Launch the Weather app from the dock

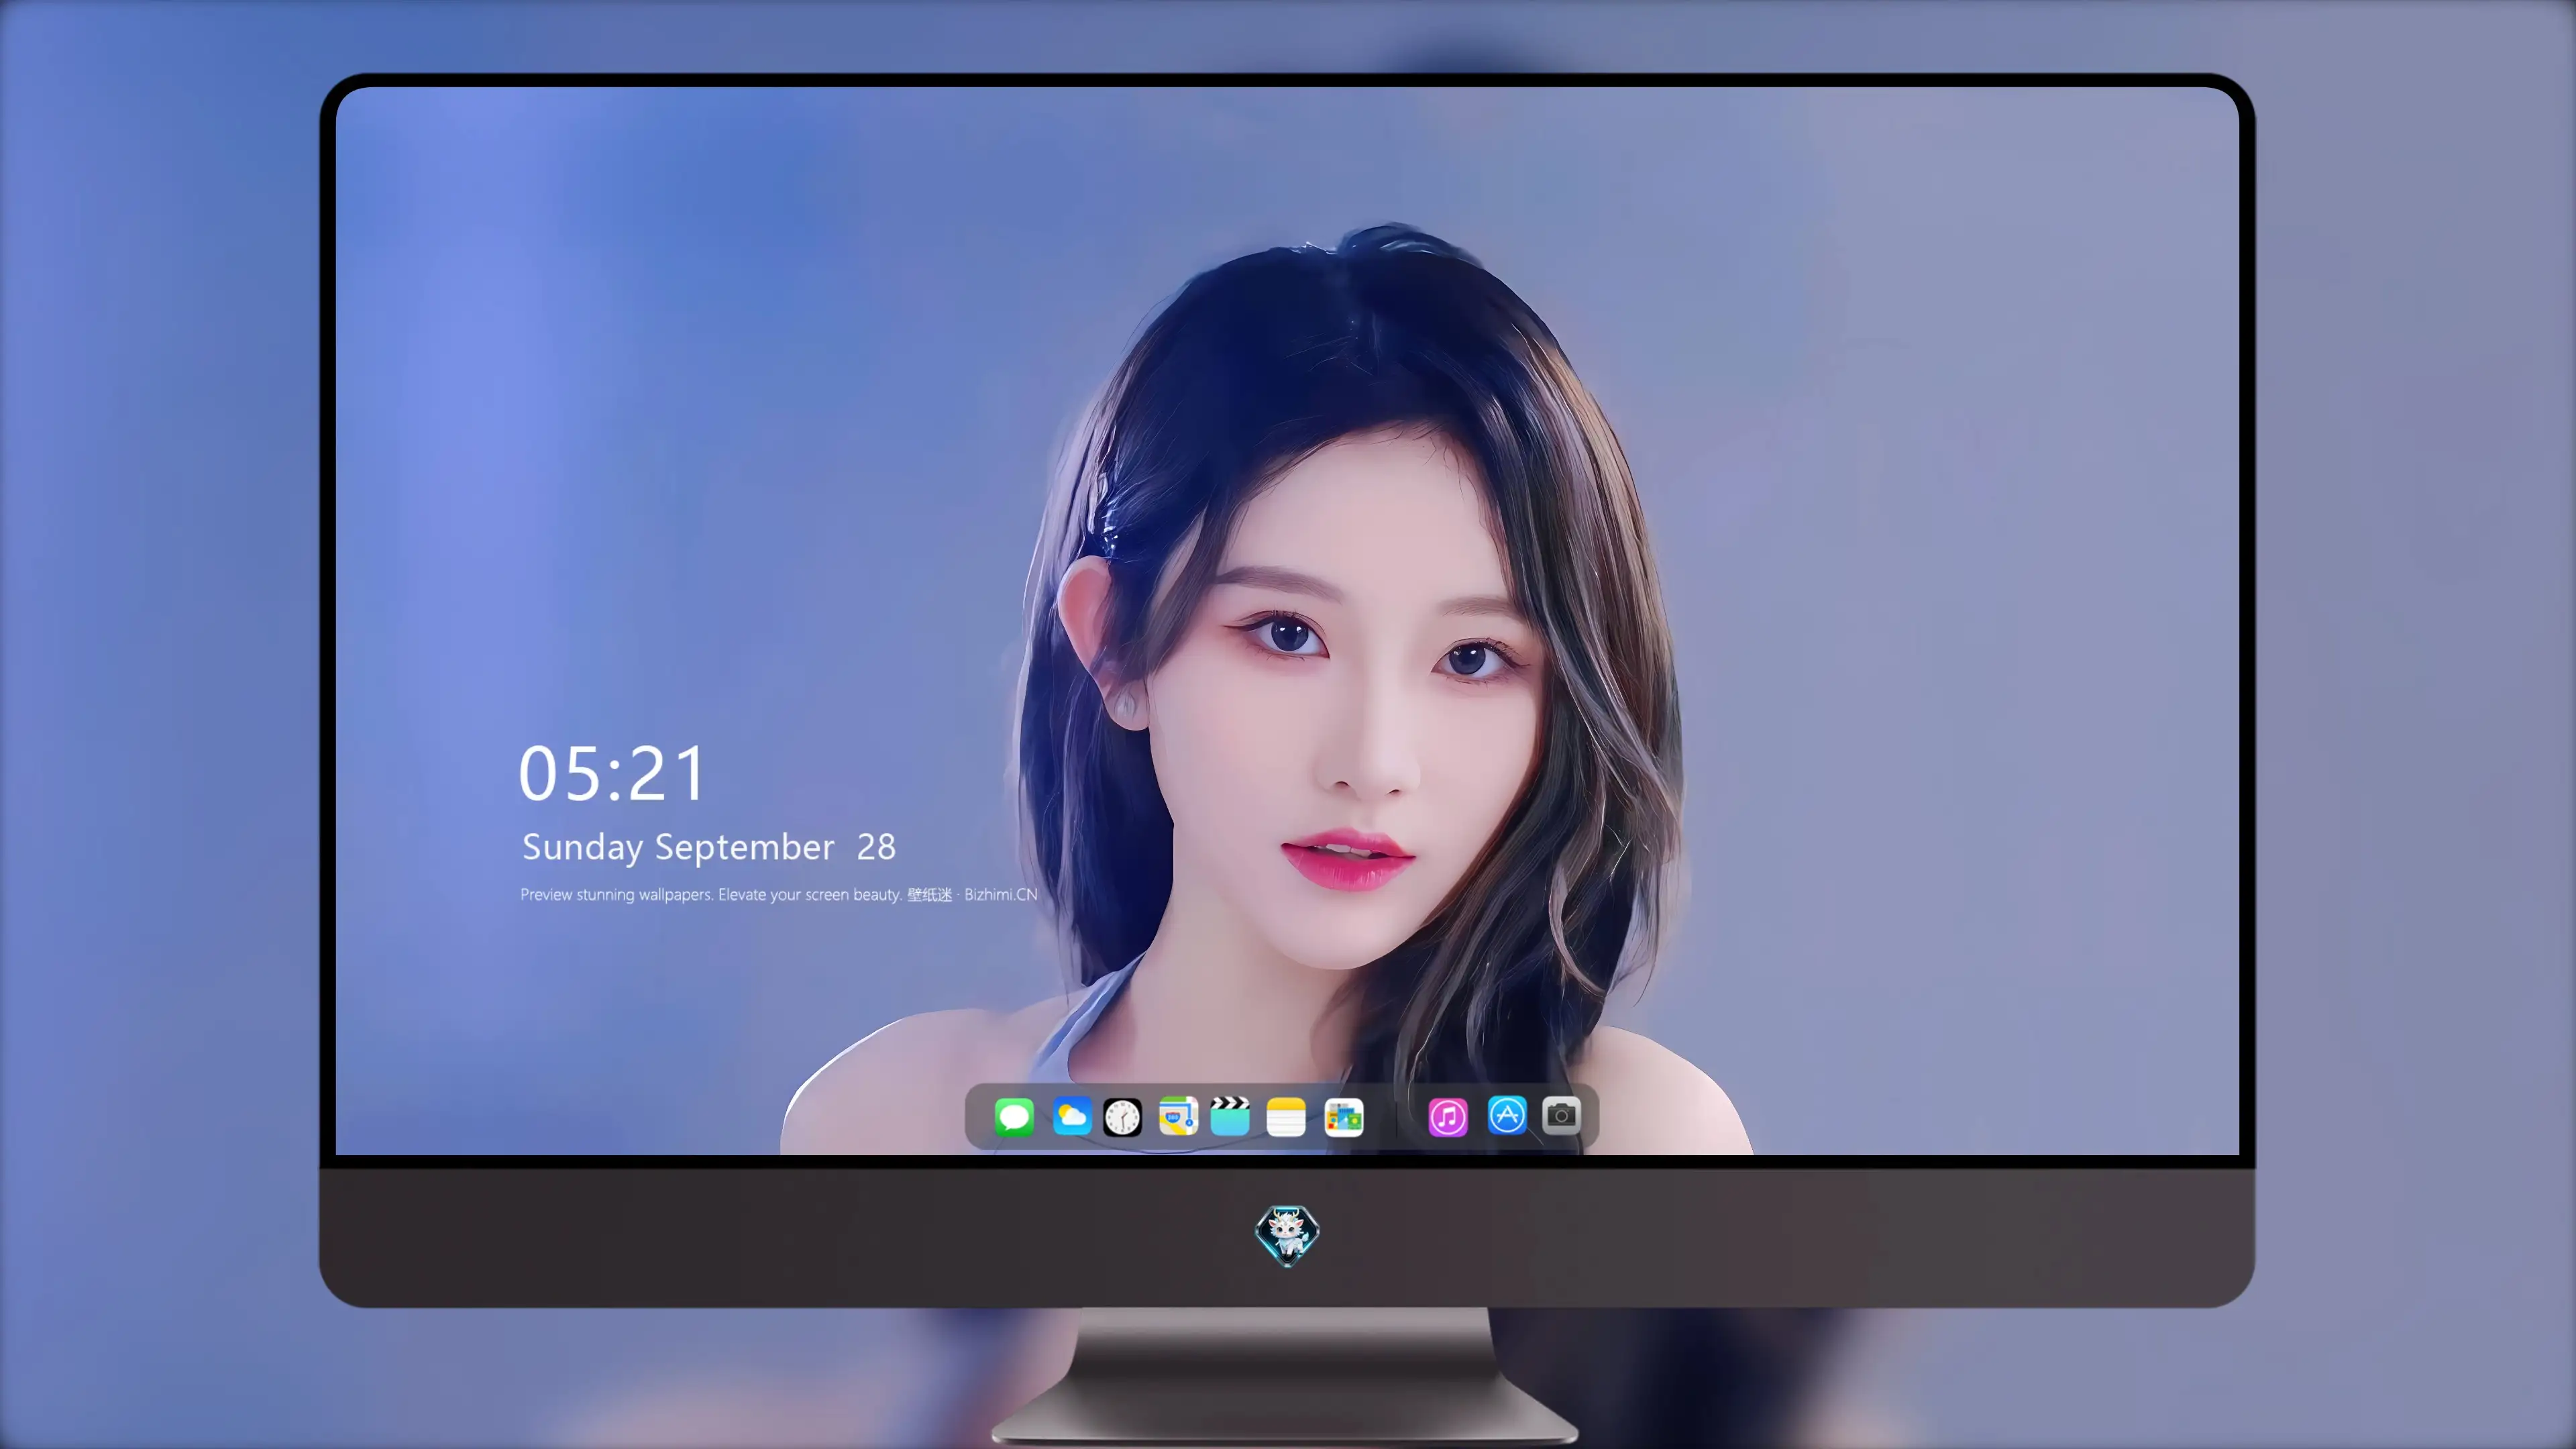(1071, 1116)
